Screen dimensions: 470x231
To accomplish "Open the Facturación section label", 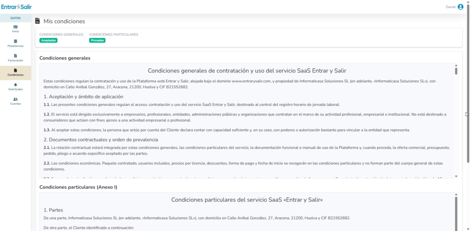I will (x=16, y=60).
